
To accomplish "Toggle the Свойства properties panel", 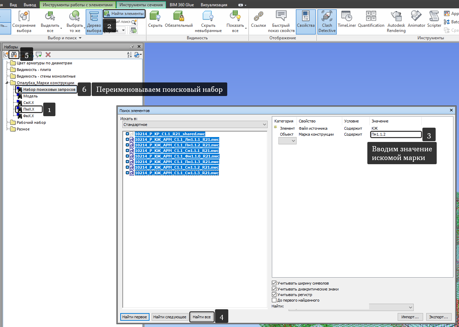I will [x=306, y=20].
